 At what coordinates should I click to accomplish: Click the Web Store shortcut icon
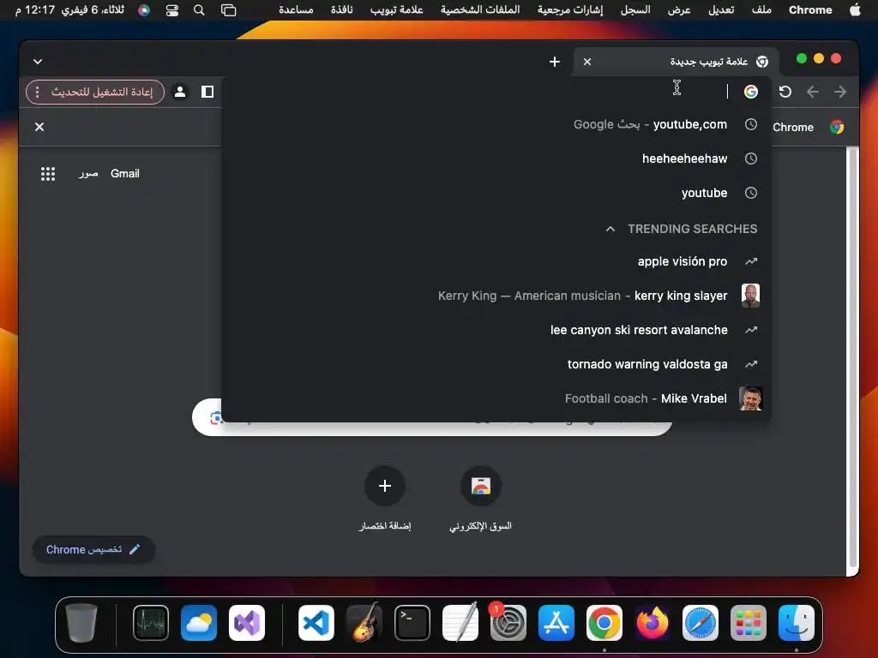coord(480,486)
